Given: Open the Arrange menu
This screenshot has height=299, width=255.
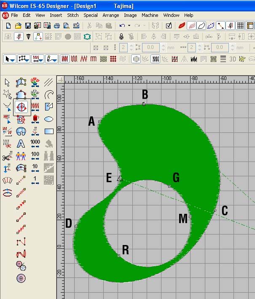Looking at the screenshot, I should [x=111, y=15].
